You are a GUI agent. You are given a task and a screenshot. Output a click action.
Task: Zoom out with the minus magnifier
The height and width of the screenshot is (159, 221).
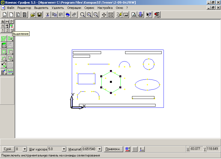click(96, 15)
